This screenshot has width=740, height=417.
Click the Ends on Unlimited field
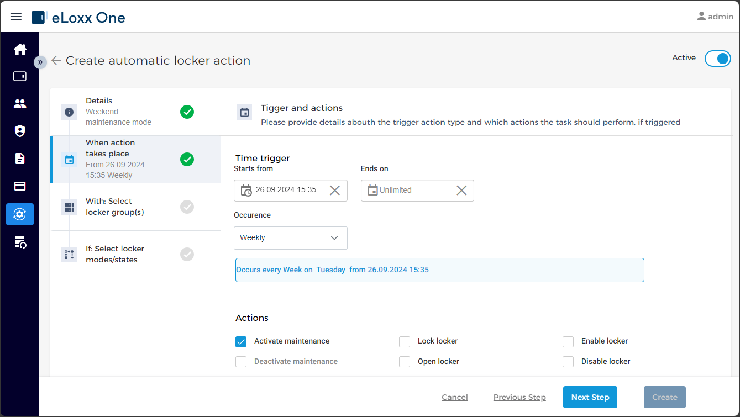point(417,191)
